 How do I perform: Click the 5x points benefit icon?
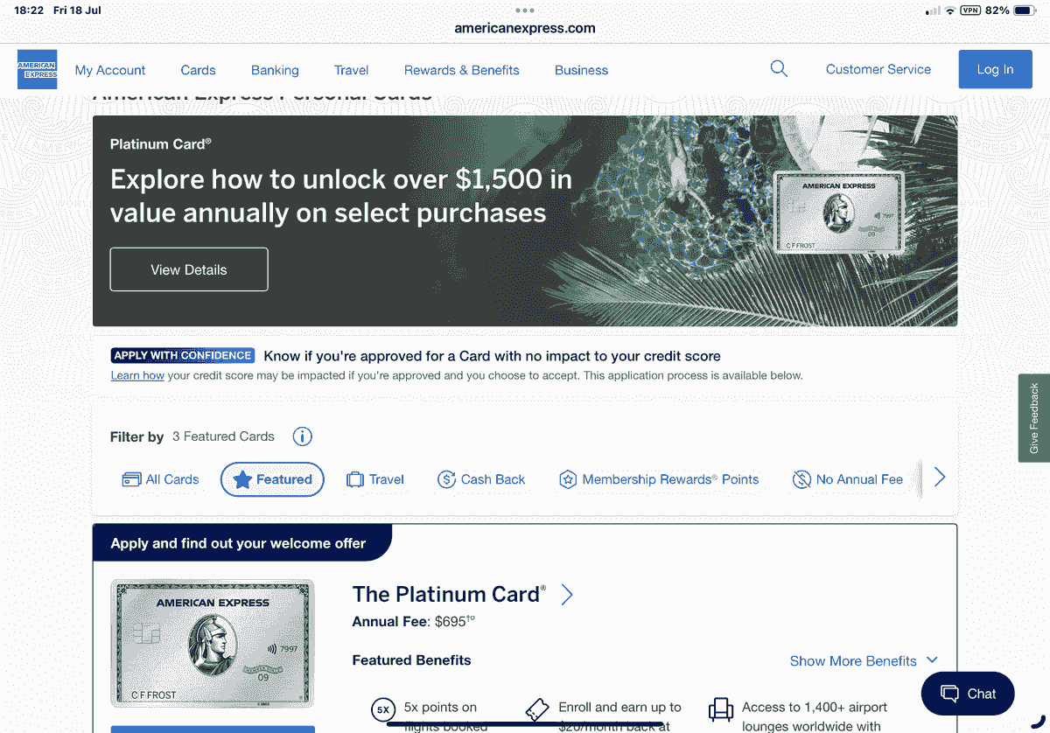382,709
